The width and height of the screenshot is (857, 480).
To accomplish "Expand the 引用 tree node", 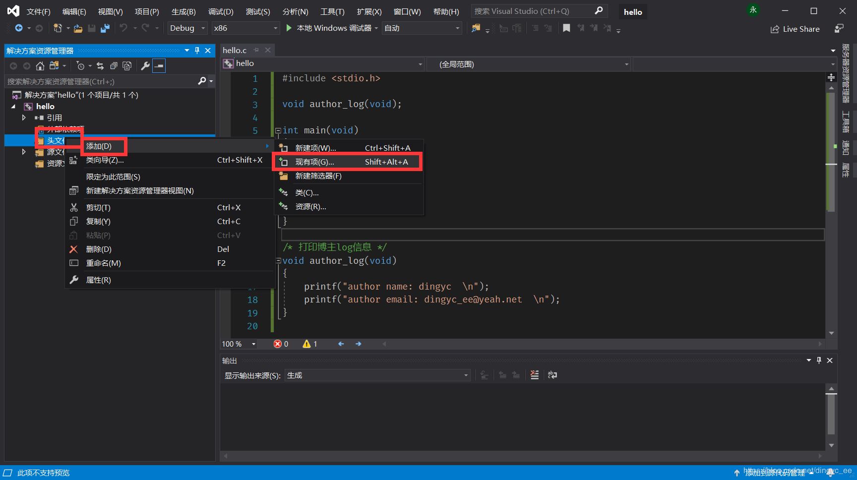I will pos(23,118).
